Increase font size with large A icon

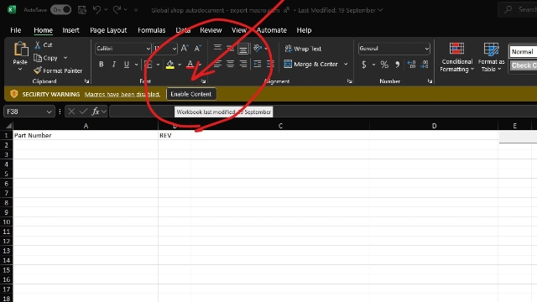coord(185,49)
